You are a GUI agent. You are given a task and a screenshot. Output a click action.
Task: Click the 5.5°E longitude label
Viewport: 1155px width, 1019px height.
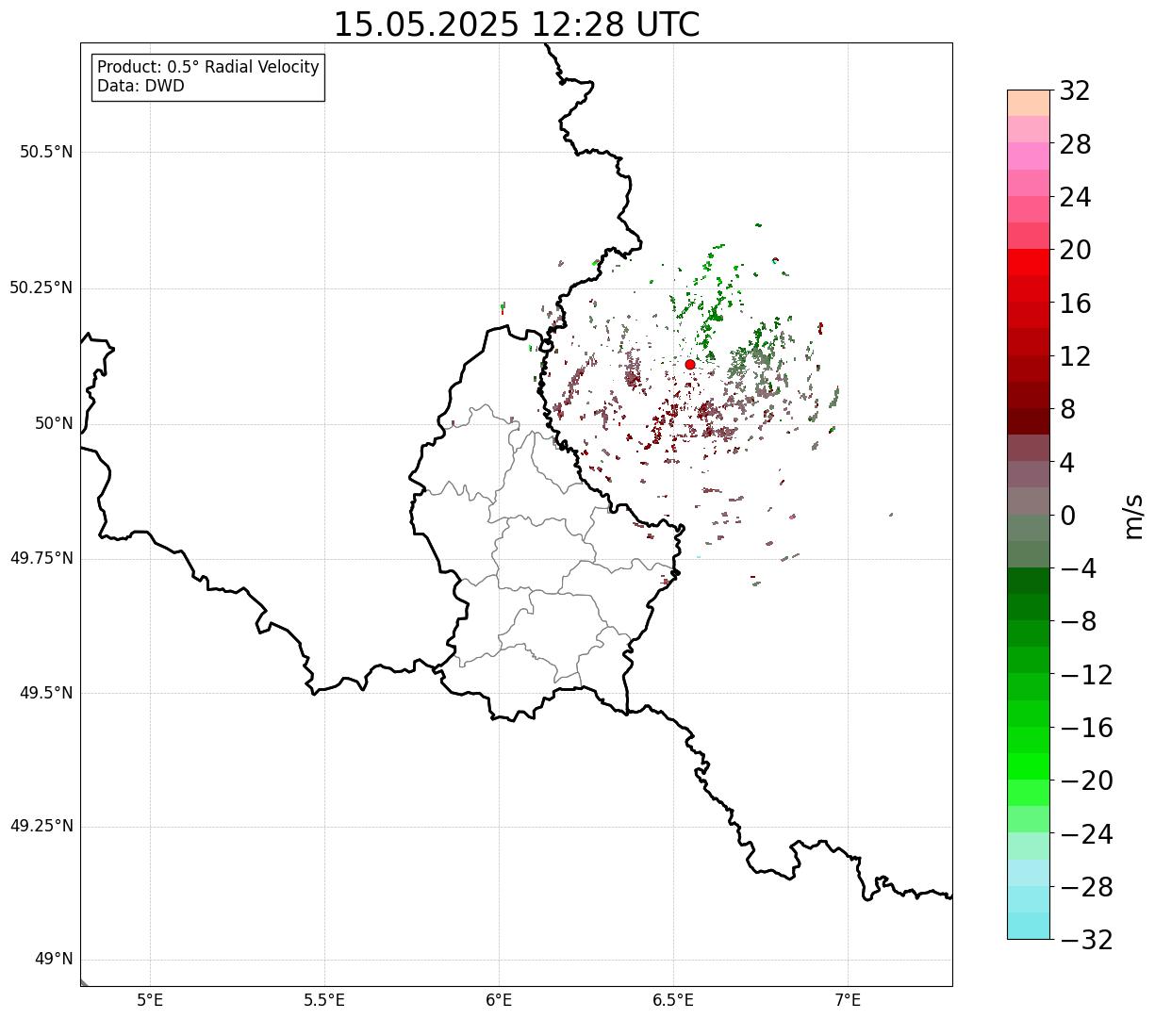point(324,1000)
